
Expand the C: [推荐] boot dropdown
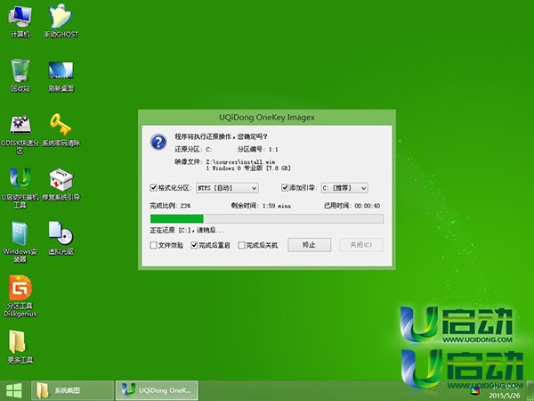pyautogui.click(x=344, y=188)
